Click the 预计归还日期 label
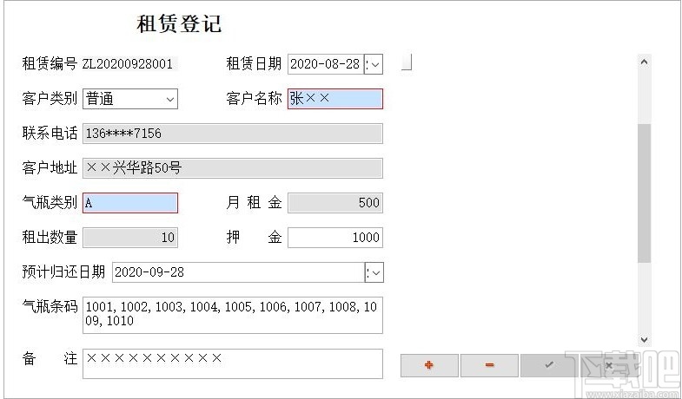The width and height of the screenshot is (682, 399). point(63,272)
